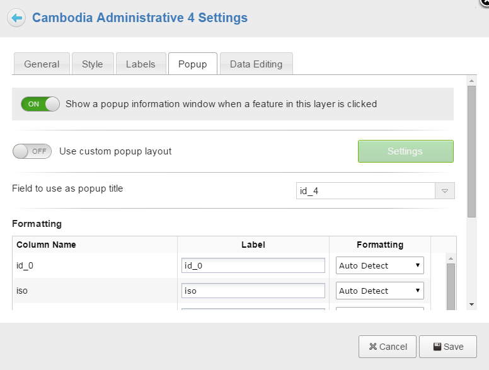Click the floppy disk icon on Save
Image resolution: width=489 pixels, height=370 pixels.
pyautogui.click(x=437, y=346)
